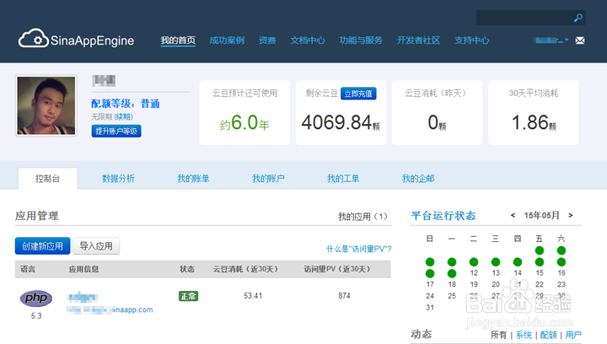
Task: Click 配额等级:普通 heading text
Action: (126, 104)
